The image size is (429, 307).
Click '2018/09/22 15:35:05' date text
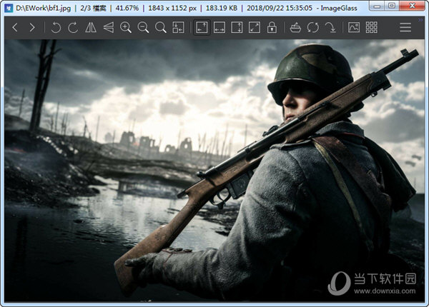(280, 8)
